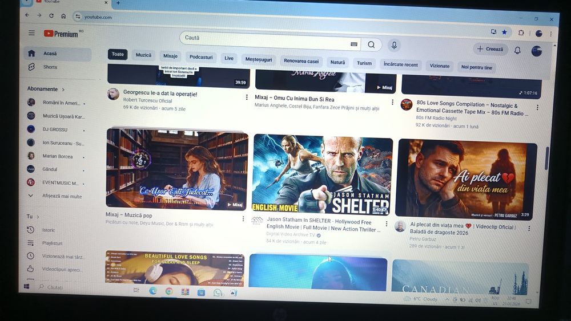Play Beautiful Love Songs thumbnail
571x321 pixels.
tap(175, 267)
